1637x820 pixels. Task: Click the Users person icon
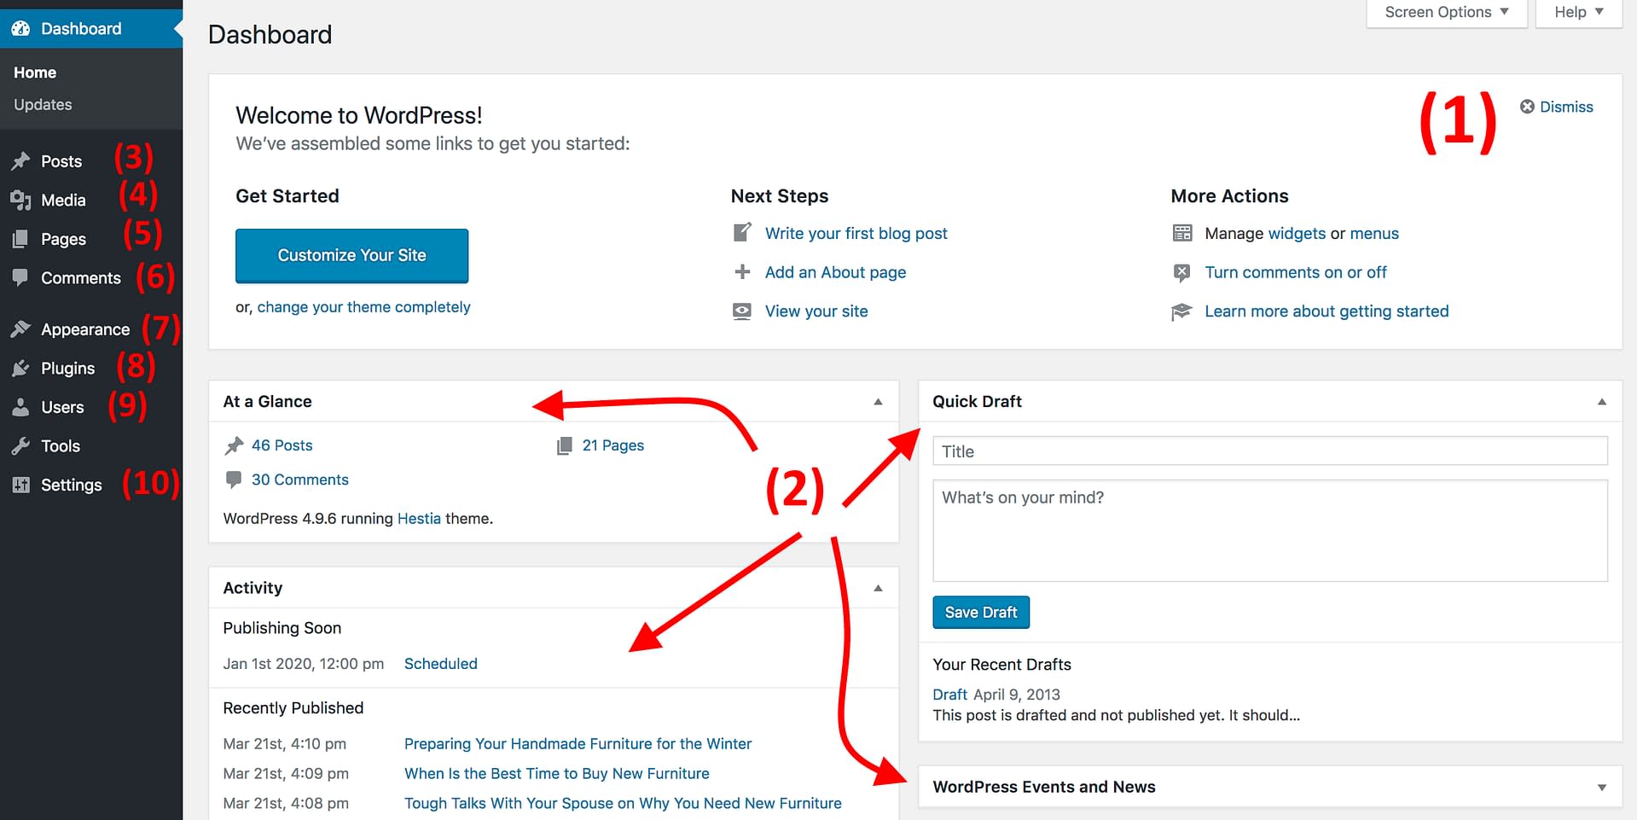point(20,407)
